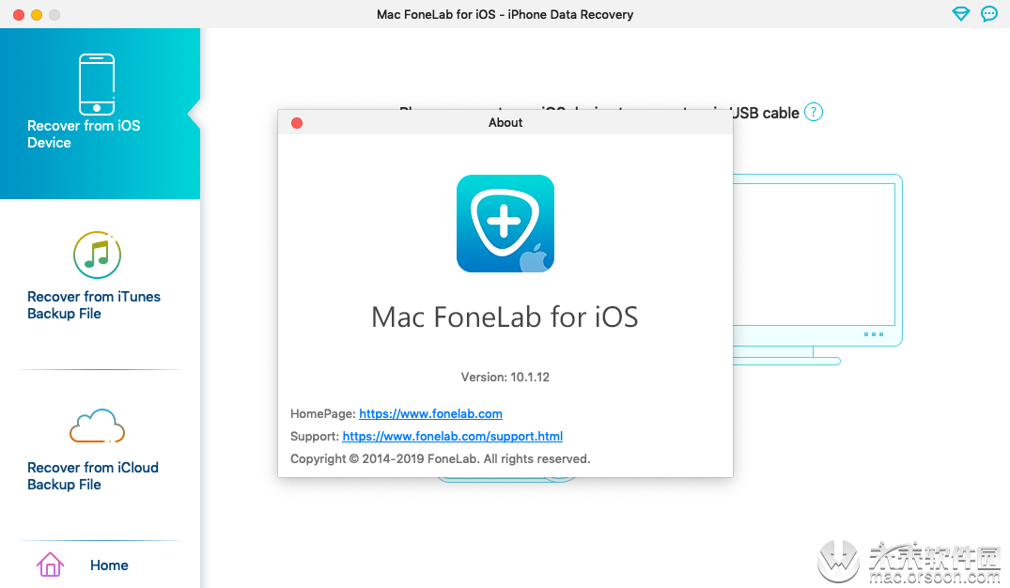Click the Support: label
1010x588 pixels.
click(x=315, y=436)
